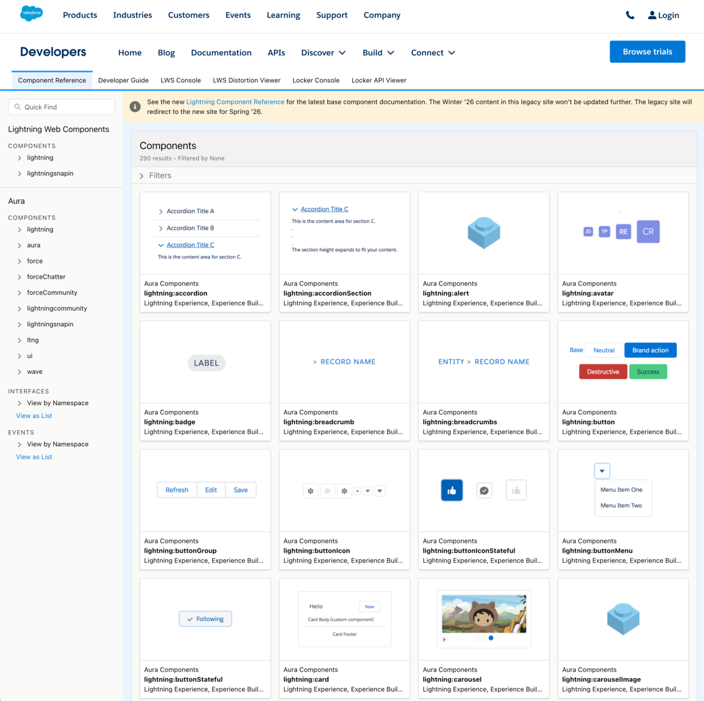Expand the forceCommunity tree item

[19, 293]
